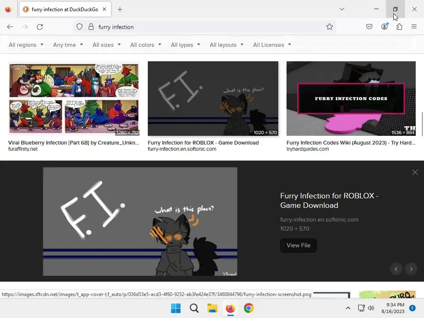Screen dimensions: 424x318
Task: Select the furry infection at DuckDuckGo tab
Action: 65,10
